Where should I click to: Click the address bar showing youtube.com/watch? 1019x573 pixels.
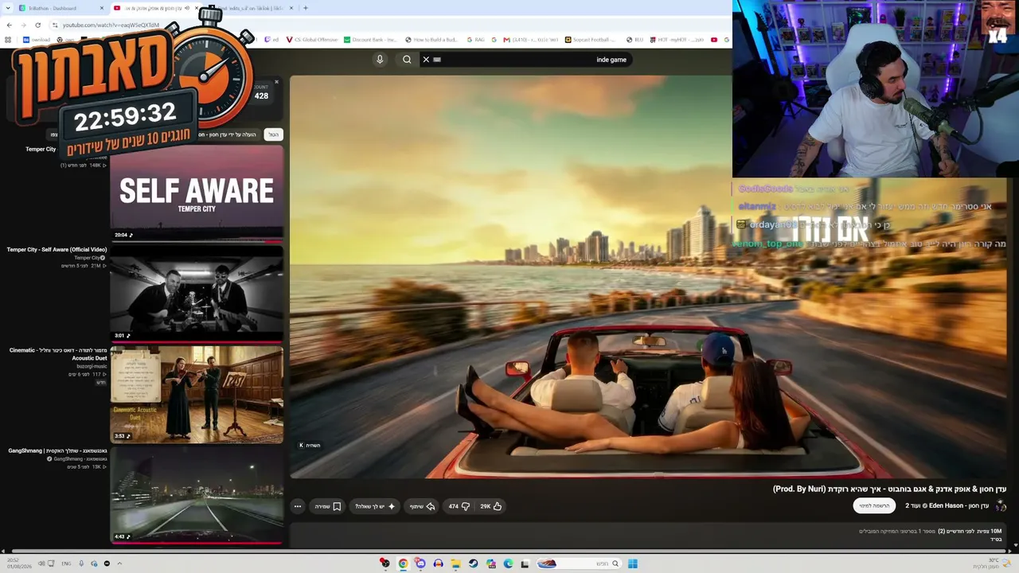111,25
